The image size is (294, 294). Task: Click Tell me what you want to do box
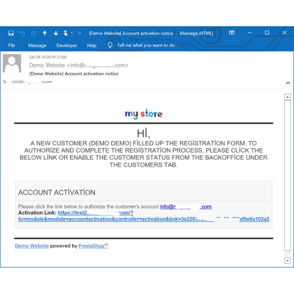146,45
